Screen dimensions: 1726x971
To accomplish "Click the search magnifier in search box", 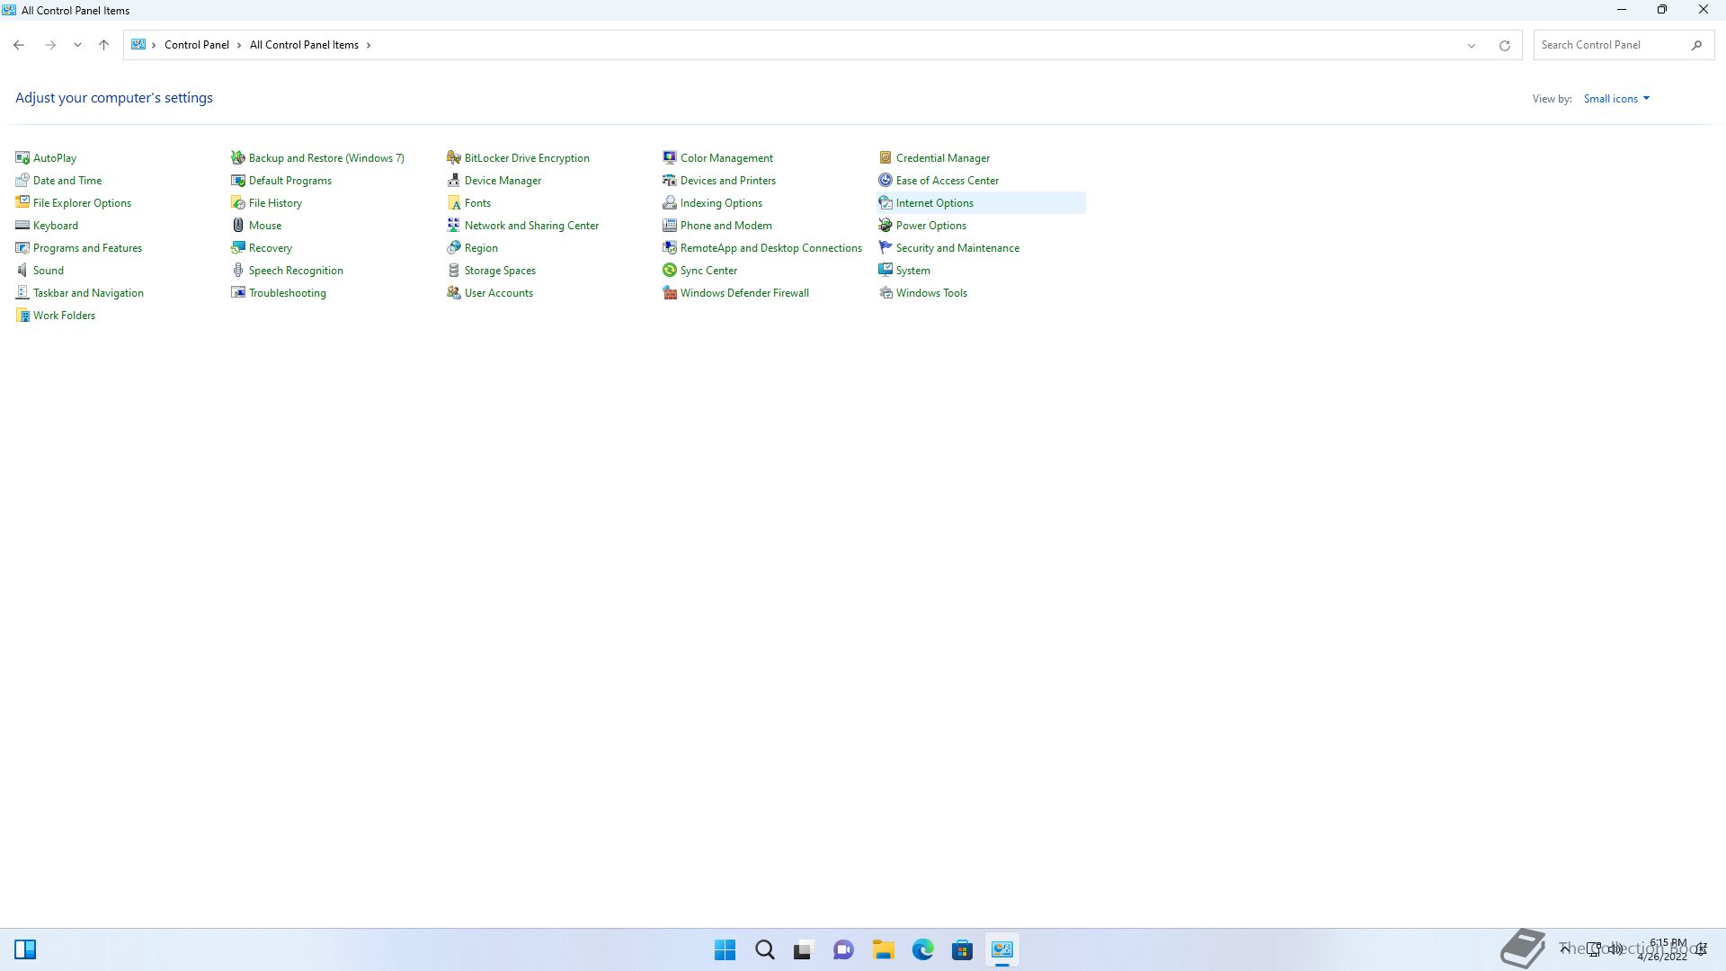I will click(x=1696, y=45).
